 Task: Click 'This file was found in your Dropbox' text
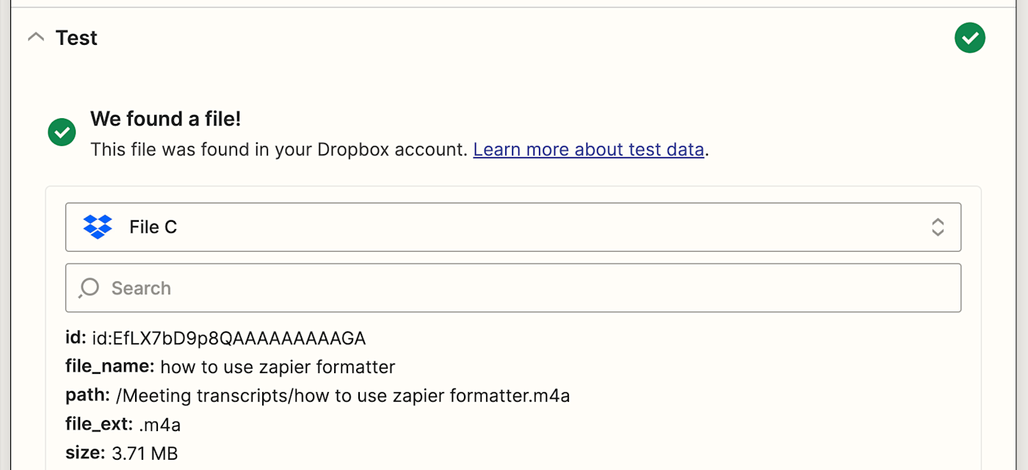pyautogui.click(x=279, y=150)
